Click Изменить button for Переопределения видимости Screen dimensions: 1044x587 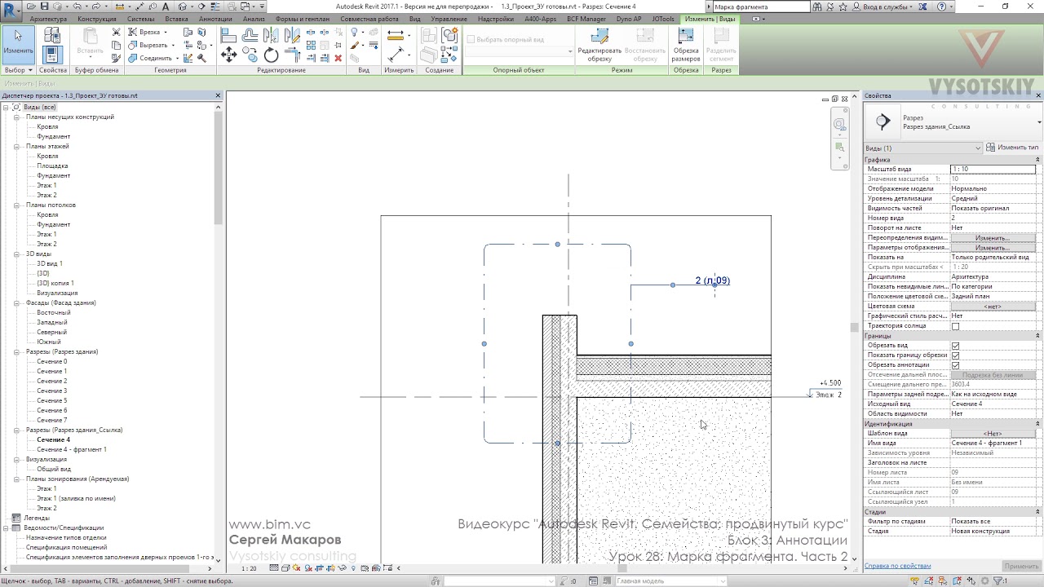992,238
